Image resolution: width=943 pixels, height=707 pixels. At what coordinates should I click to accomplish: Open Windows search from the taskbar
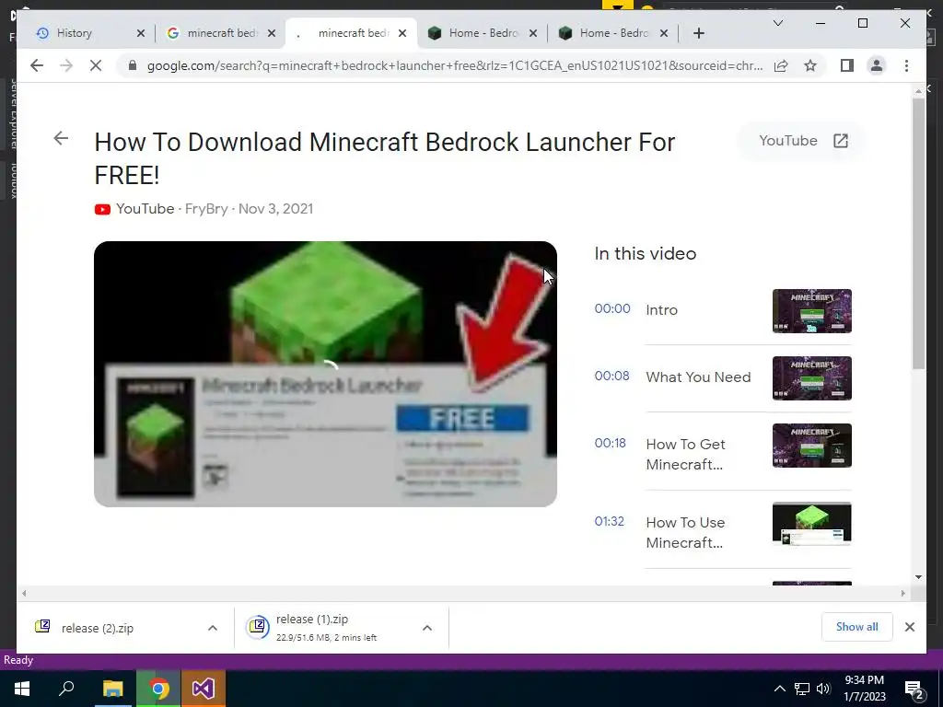pyautogui.click(x=66, y=689)
